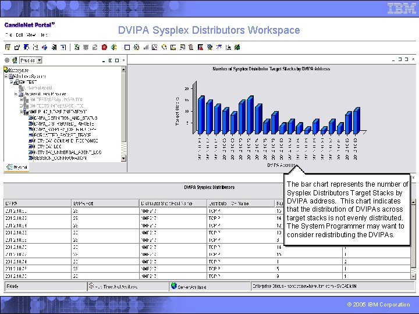419x314 pixels.
Task: Click the gray circle icon in Navigator header
Action: pyautogui.click(x=7, y=60)
